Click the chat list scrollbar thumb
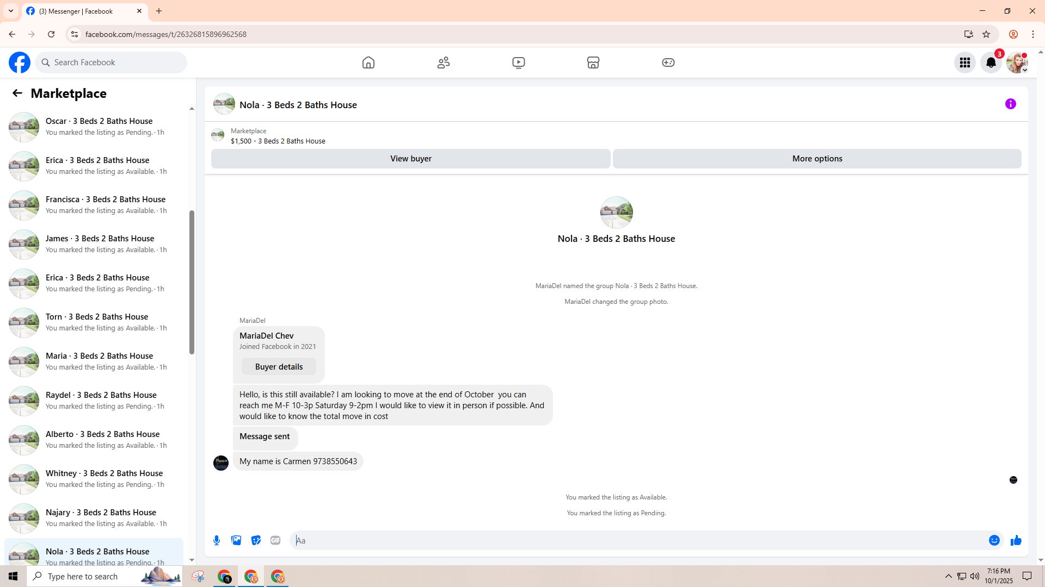1045x587 pixels. point(192,283)
